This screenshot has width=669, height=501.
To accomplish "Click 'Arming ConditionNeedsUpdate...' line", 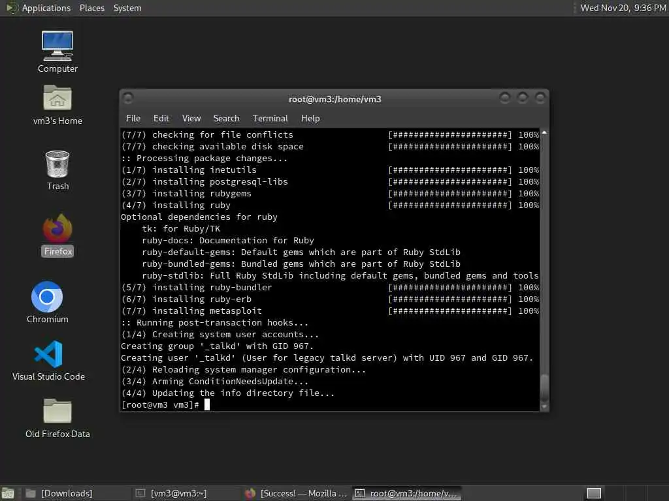I will [214, 382].
